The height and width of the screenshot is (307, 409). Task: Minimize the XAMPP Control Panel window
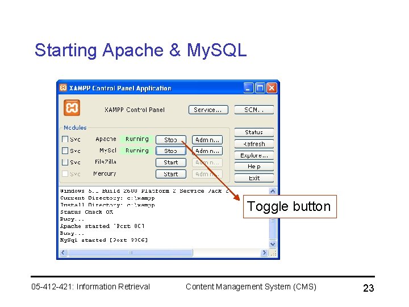tap(248, 88)
